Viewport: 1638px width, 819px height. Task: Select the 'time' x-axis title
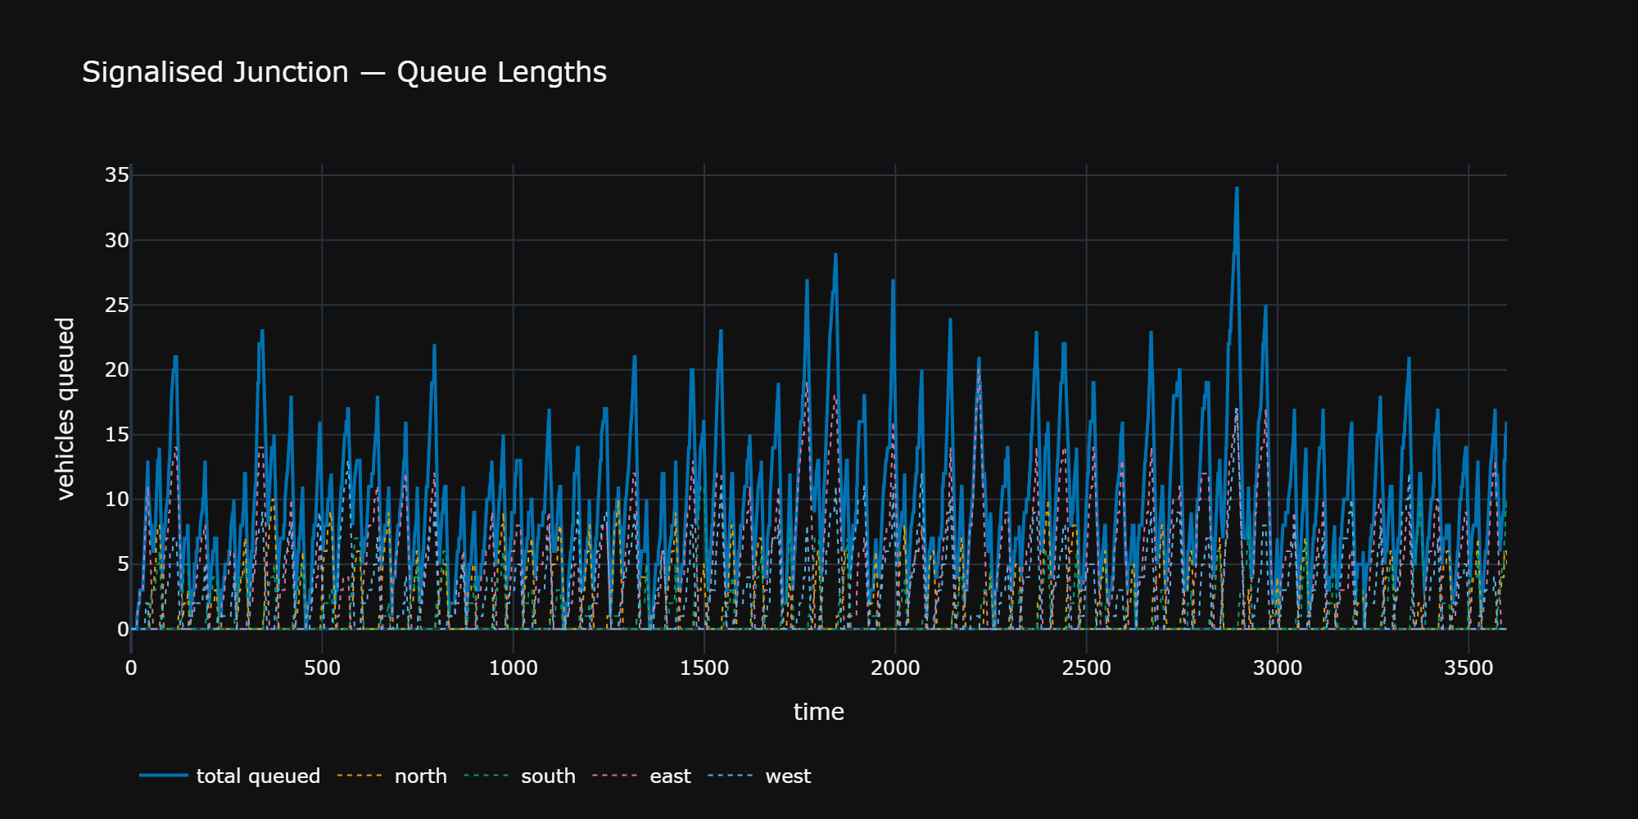(819, 712)
